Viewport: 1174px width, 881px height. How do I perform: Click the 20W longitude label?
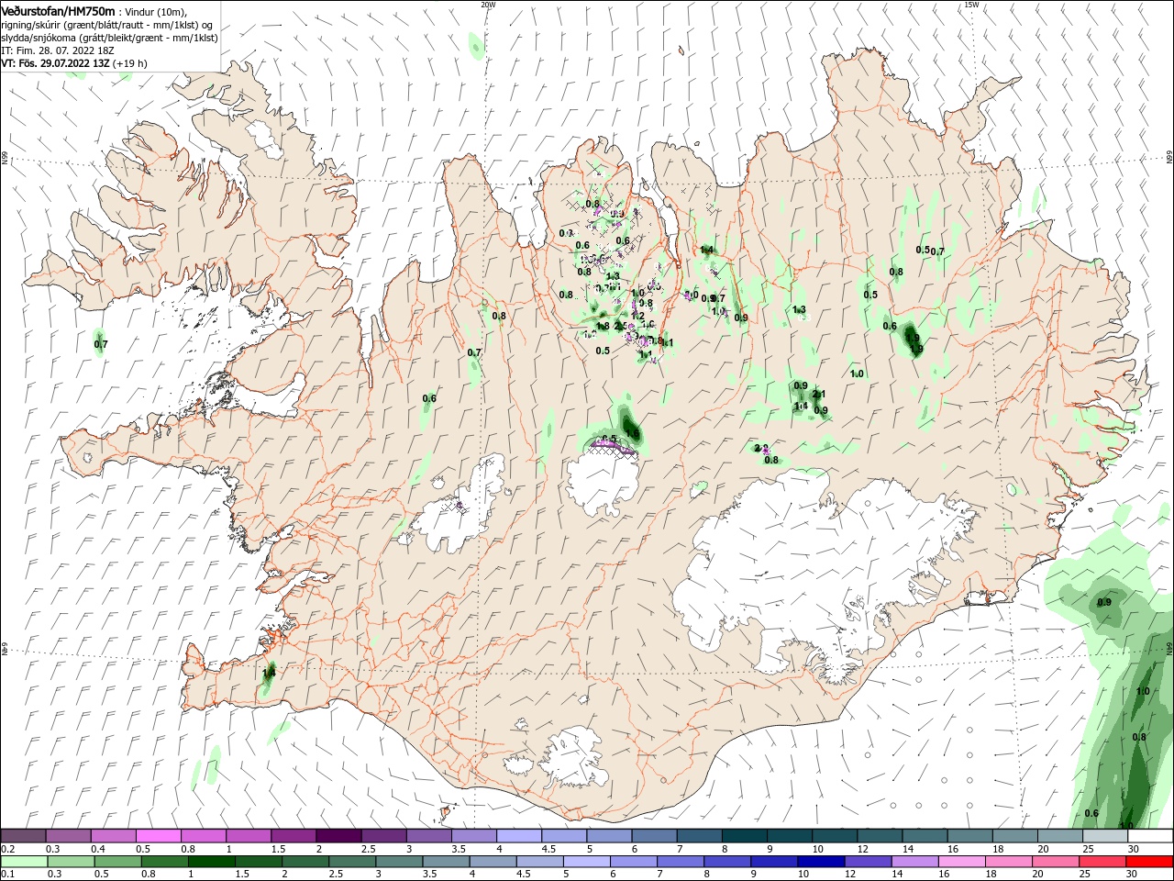[488, 5]
